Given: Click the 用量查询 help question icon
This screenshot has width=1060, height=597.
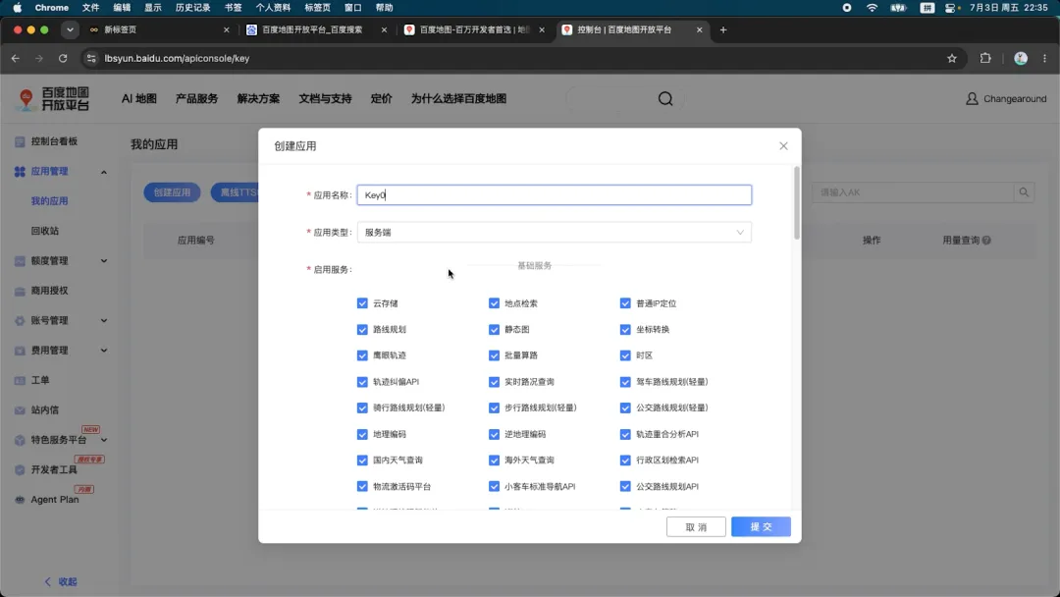Looking at the screenshot, I should point(986,240).
